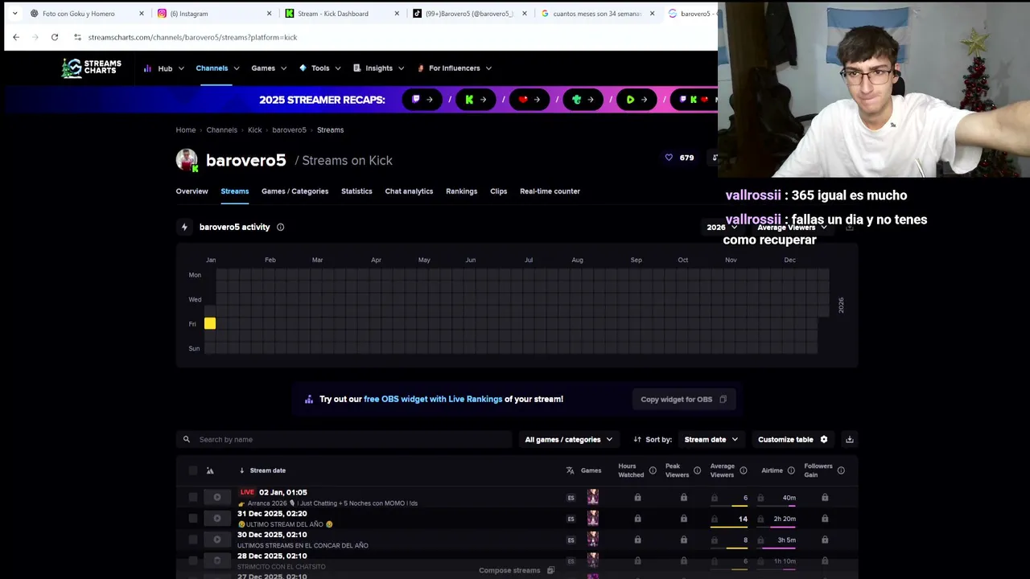Switch to the Instagram browser tab

pyautogui.click(x=214, y=14)
